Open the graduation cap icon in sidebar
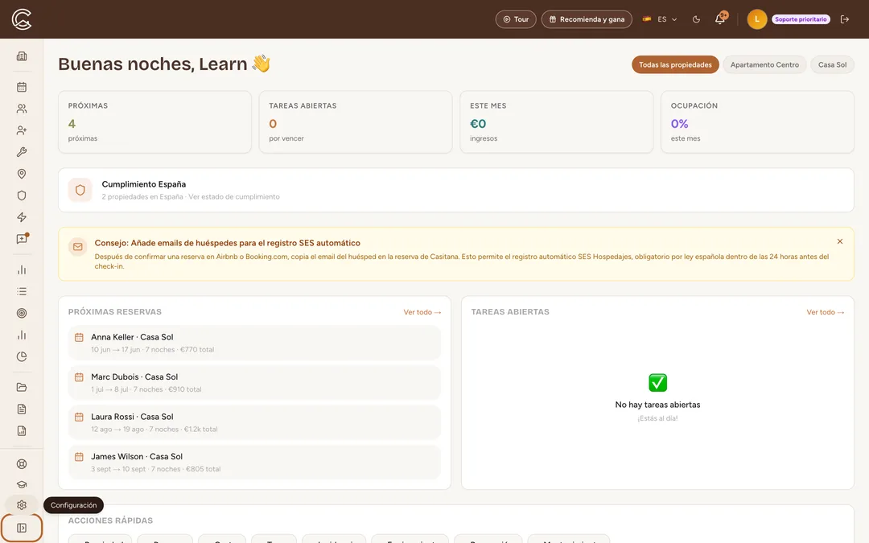The height and width of the screenshot is (543, 869). (22, 484)
